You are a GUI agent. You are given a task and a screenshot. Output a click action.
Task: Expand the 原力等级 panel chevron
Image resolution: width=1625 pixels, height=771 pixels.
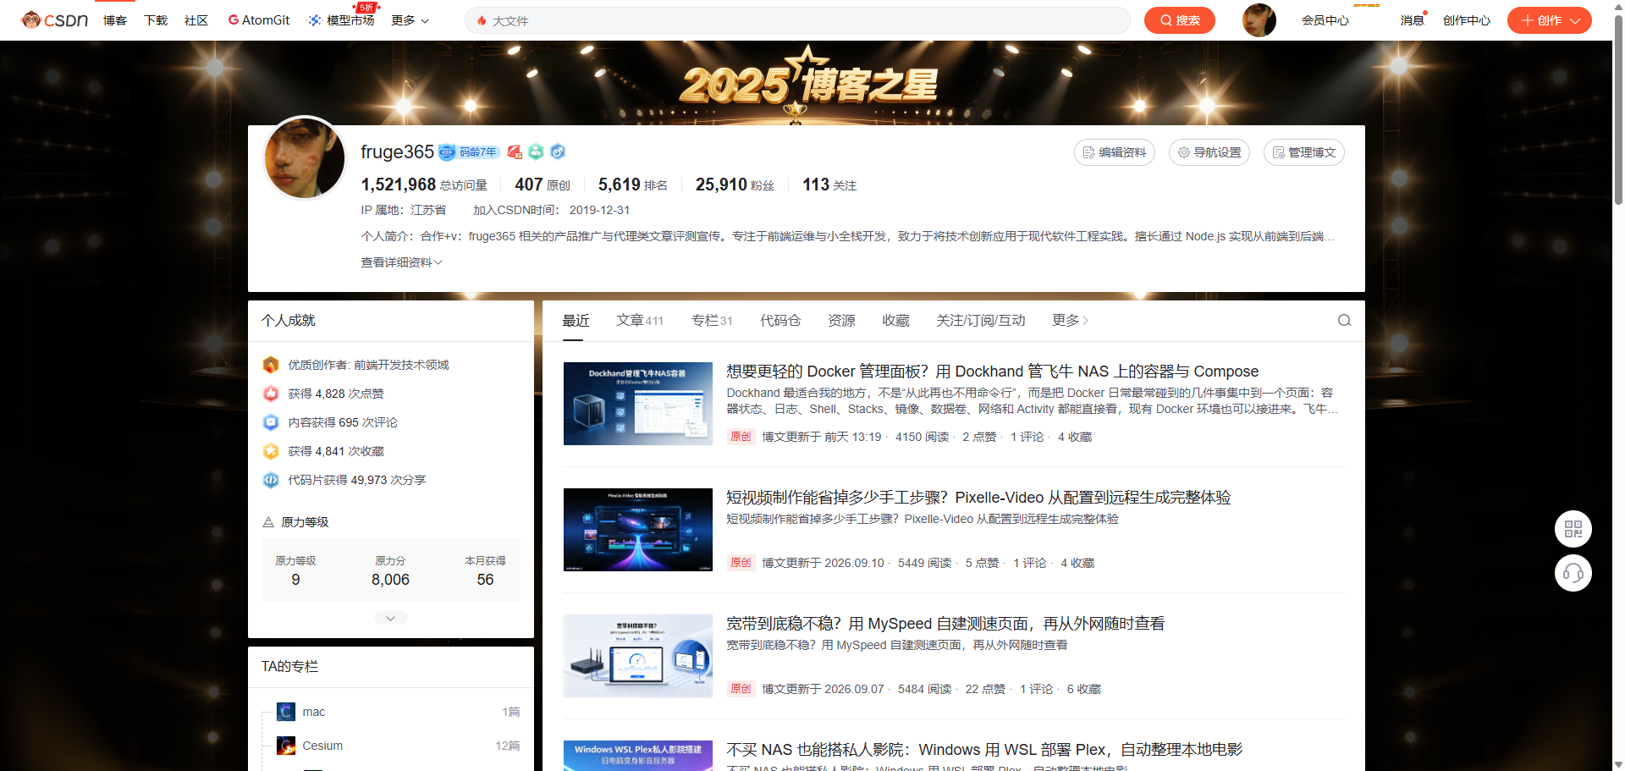point(391,618)
